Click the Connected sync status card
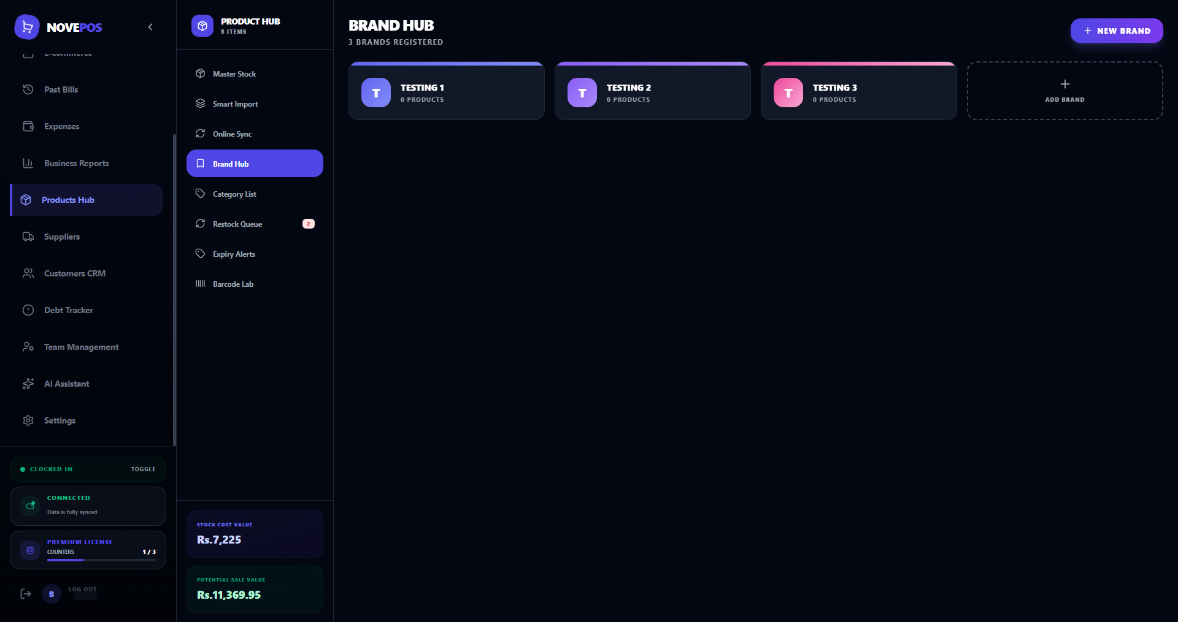Screen dimensions: 1178x622 [88, 506]
